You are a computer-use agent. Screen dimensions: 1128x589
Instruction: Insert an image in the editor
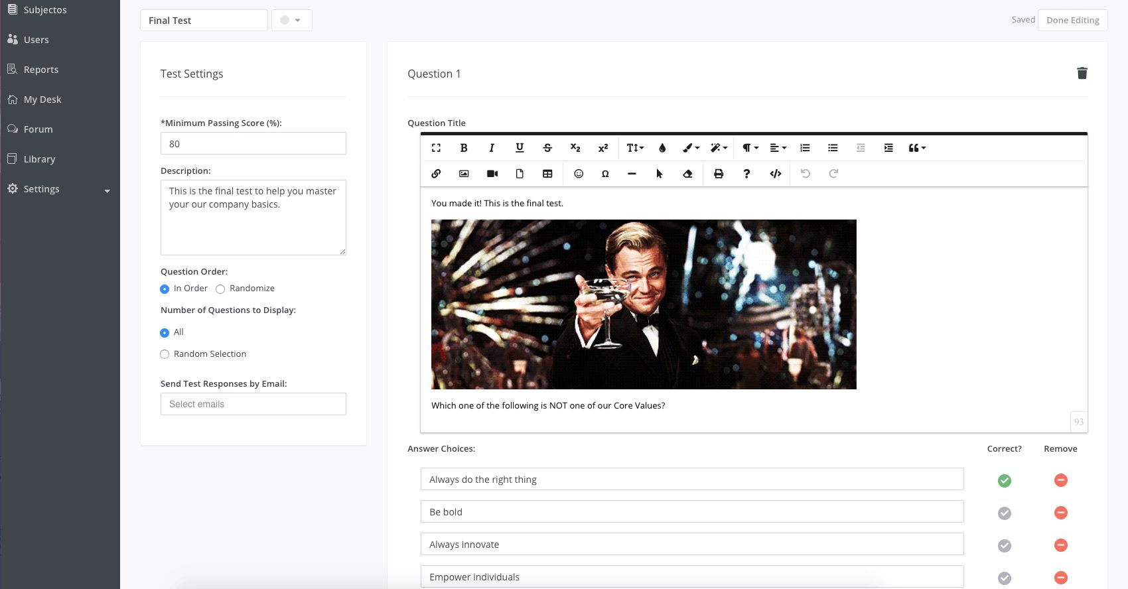pyautogui.click(x=464, y=174)
